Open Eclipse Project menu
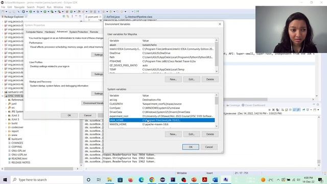Viewport: 327px width, 184px height. click(x=41, y=7)
